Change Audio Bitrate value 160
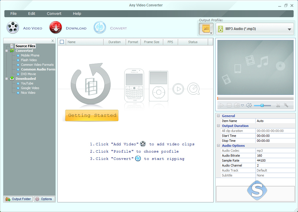This screenshot has height=212, width=298. coord(275,156)
